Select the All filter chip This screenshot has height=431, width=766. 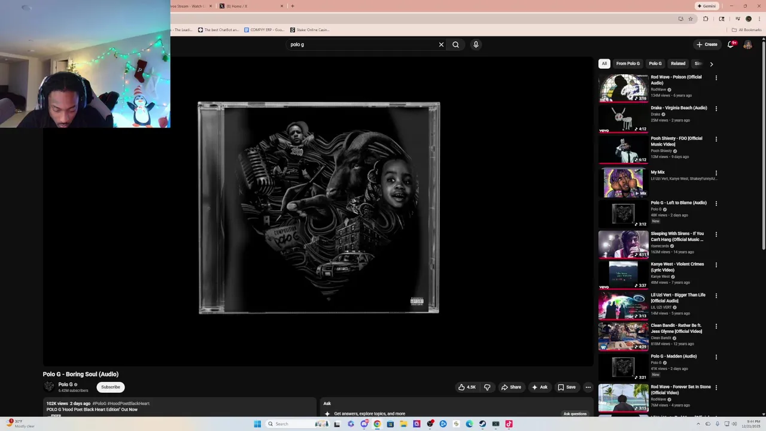tap(604, 63)
